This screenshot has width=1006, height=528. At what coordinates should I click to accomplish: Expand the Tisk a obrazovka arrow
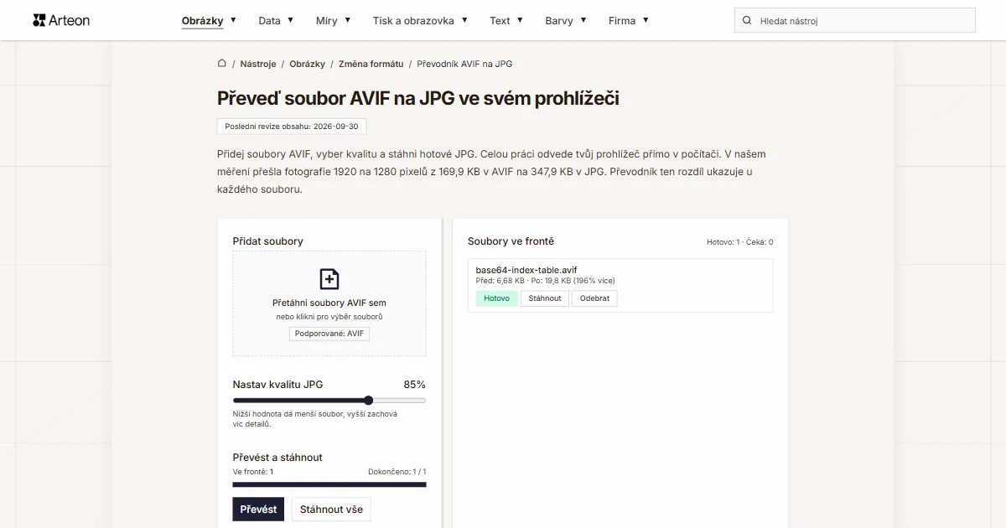tap(464, 20)
